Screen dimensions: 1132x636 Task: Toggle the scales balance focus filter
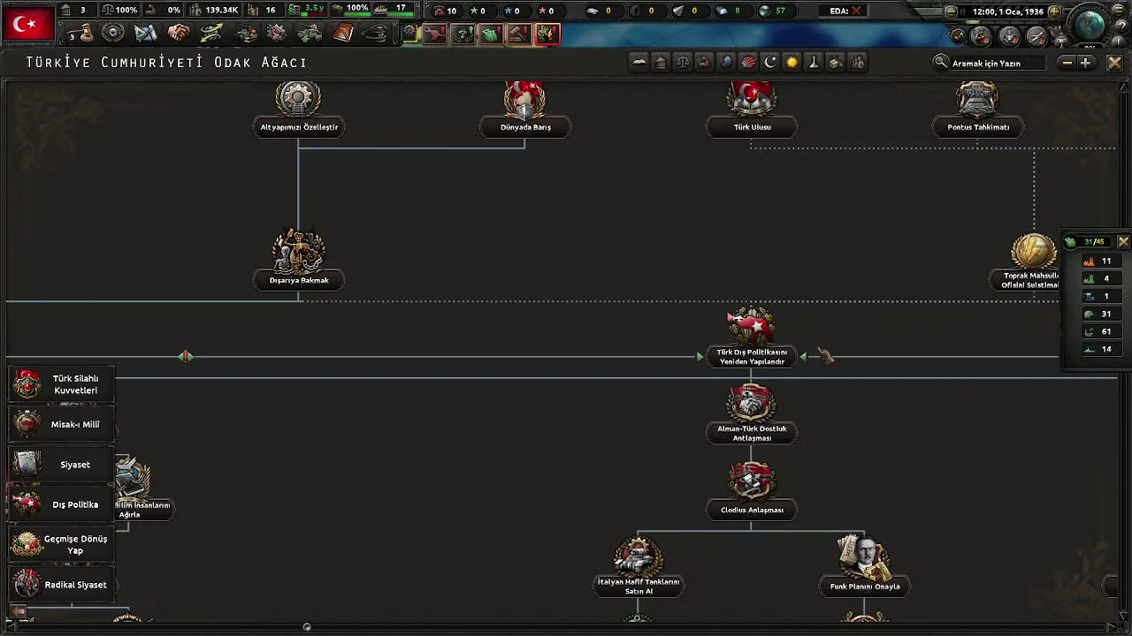tap(683, 62)
